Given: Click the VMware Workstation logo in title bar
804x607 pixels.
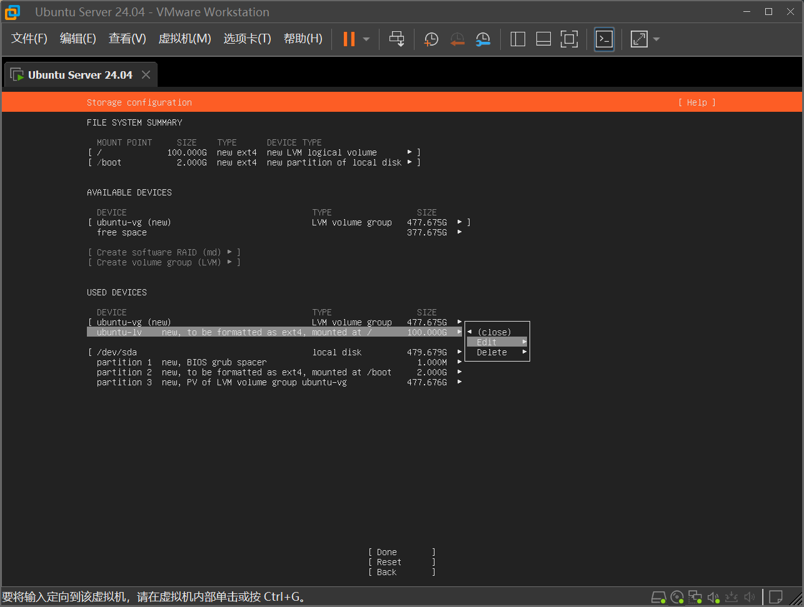Looking at the screenshot, I should [13, 12].
